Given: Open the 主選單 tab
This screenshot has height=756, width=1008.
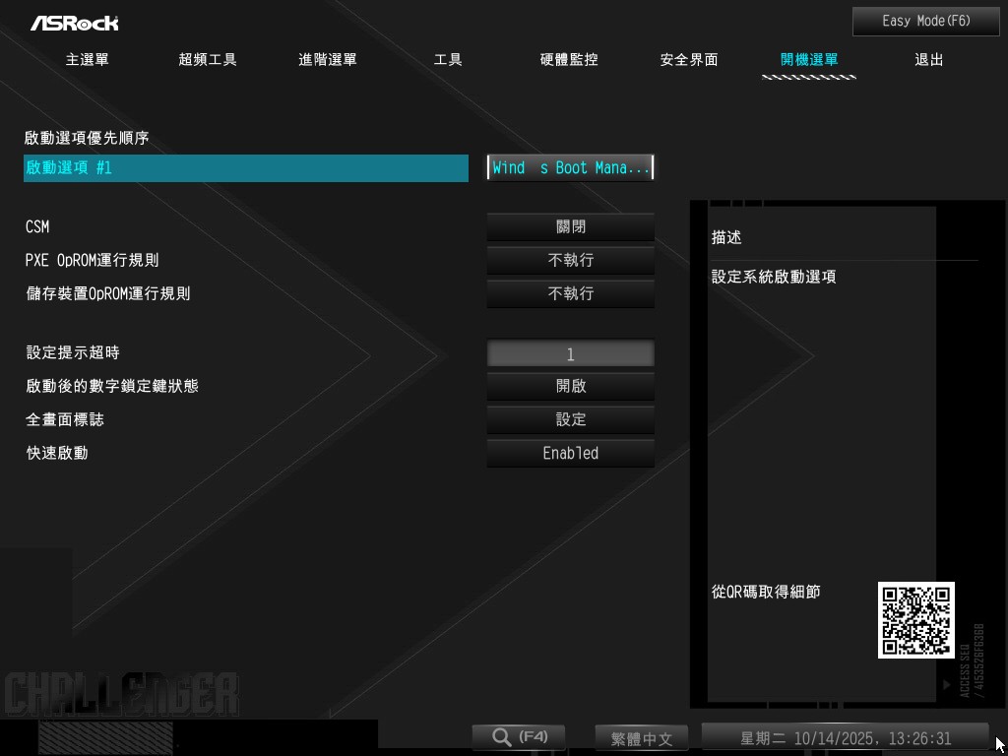Looking at the screenshot, I should click(x=88, y=60).
